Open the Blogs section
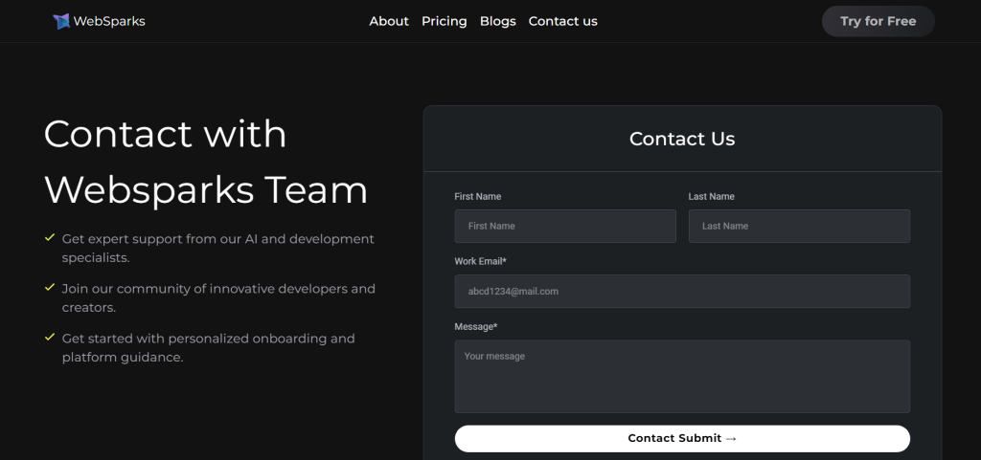The image size is (981, 460). [x=498, y=21]
